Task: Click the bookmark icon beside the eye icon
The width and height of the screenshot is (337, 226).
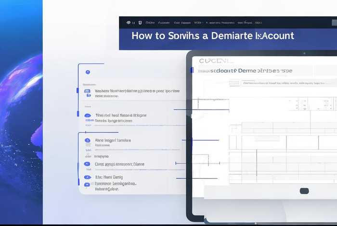Action: coord(140,23)
